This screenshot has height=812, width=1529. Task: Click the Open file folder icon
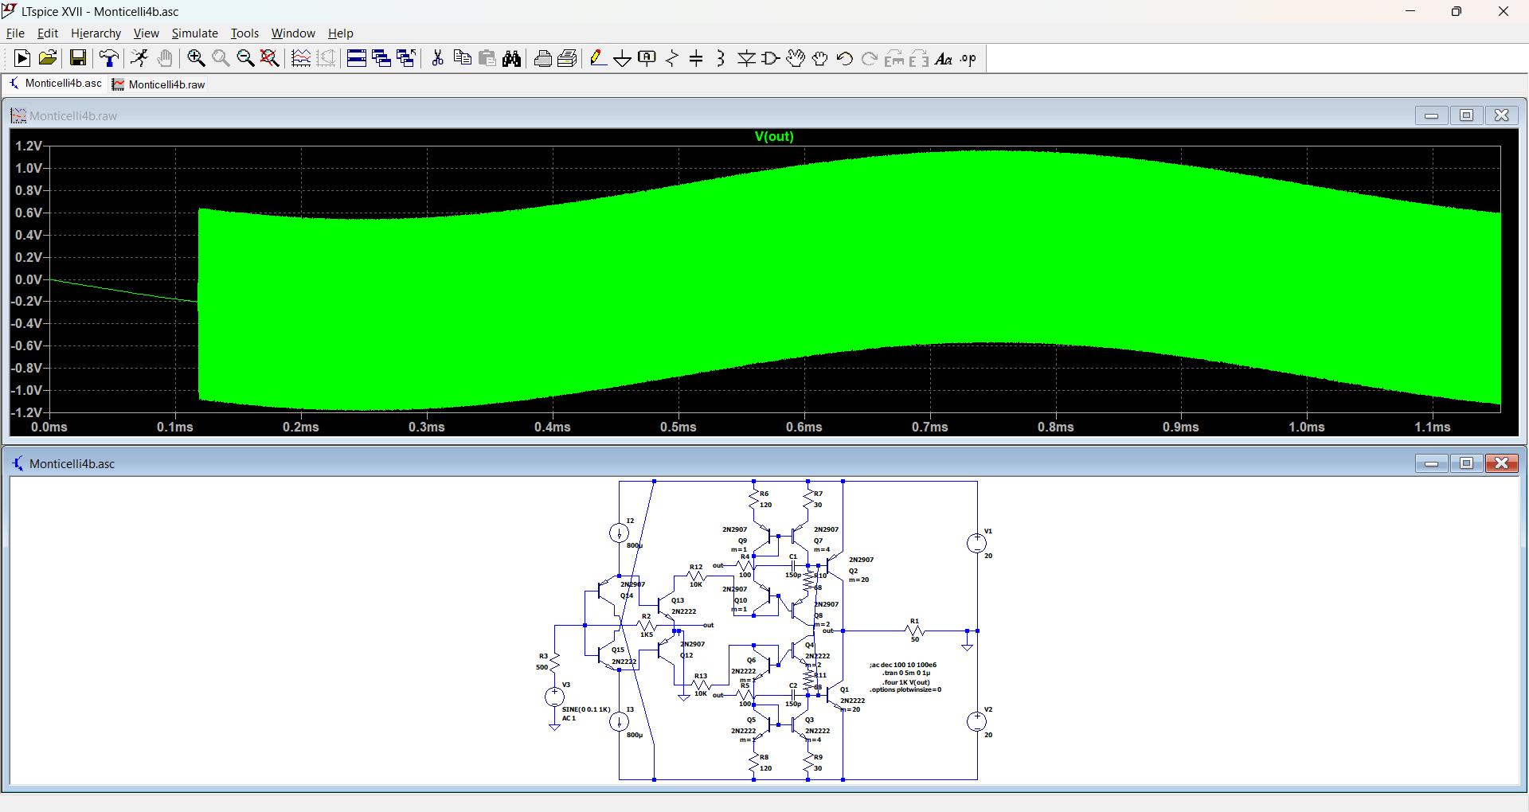(x=48, y=58)
